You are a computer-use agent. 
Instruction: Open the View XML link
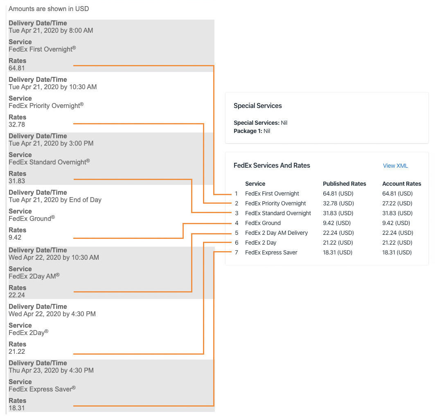[395, 166]
